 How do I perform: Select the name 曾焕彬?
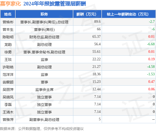coord(8,22)
